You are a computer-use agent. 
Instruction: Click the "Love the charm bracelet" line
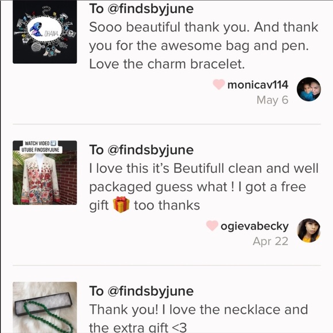(167, 64)
